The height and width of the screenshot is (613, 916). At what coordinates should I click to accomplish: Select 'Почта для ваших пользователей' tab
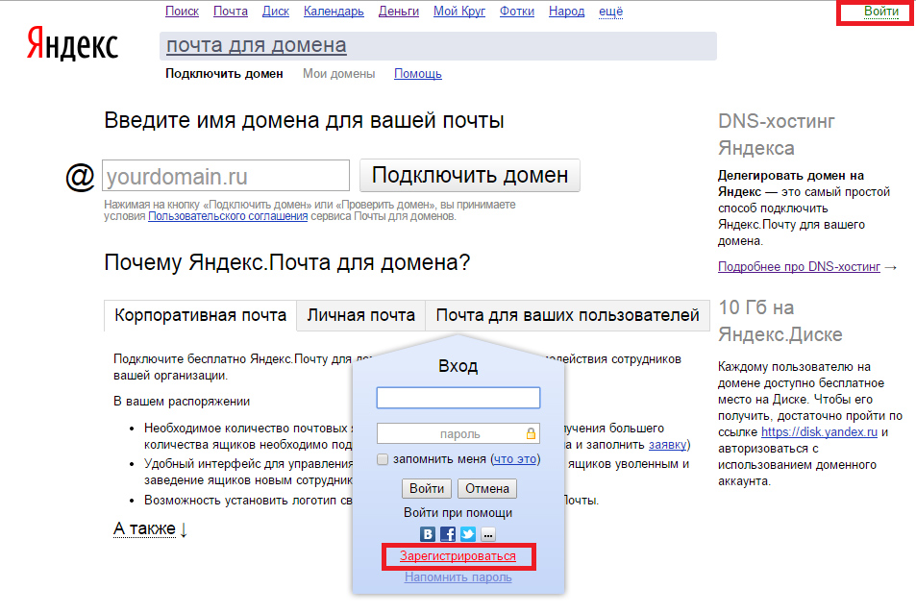click(x=567, y=315)
